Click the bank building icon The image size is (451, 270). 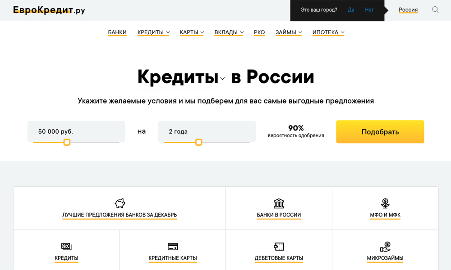[279, 203]
